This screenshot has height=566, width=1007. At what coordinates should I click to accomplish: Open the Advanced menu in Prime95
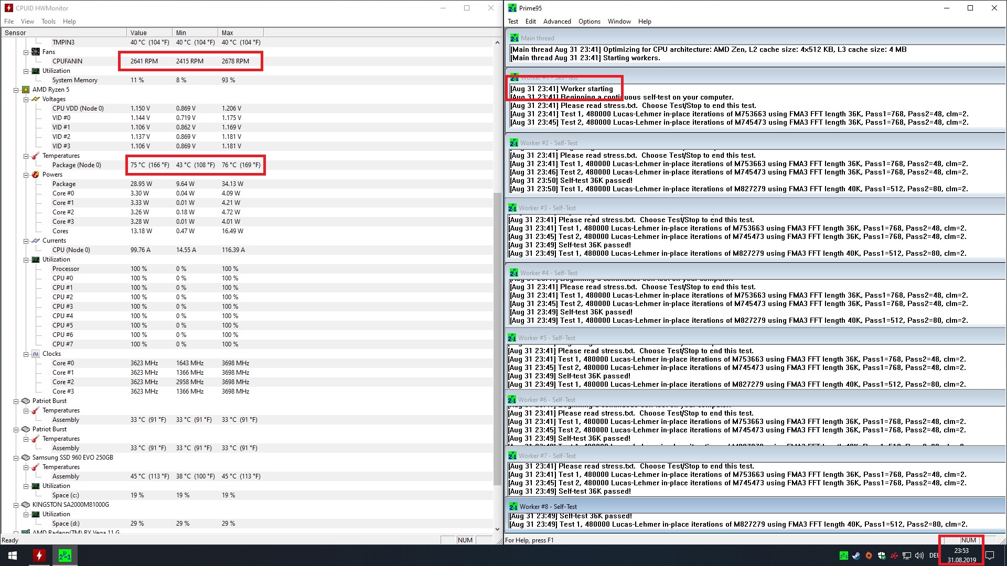pos(556,21)
